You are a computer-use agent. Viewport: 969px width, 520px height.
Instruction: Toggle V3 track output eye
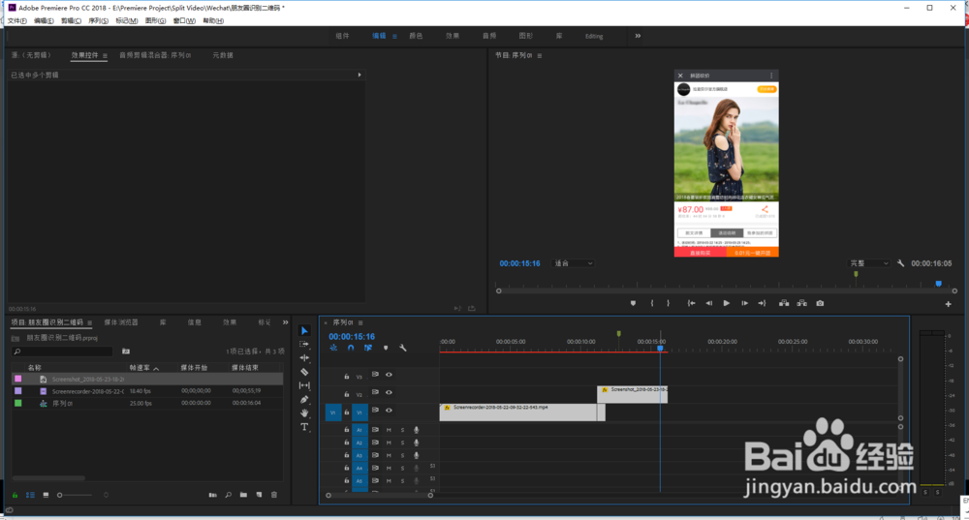pyautogui.click(x=389, y=374)
